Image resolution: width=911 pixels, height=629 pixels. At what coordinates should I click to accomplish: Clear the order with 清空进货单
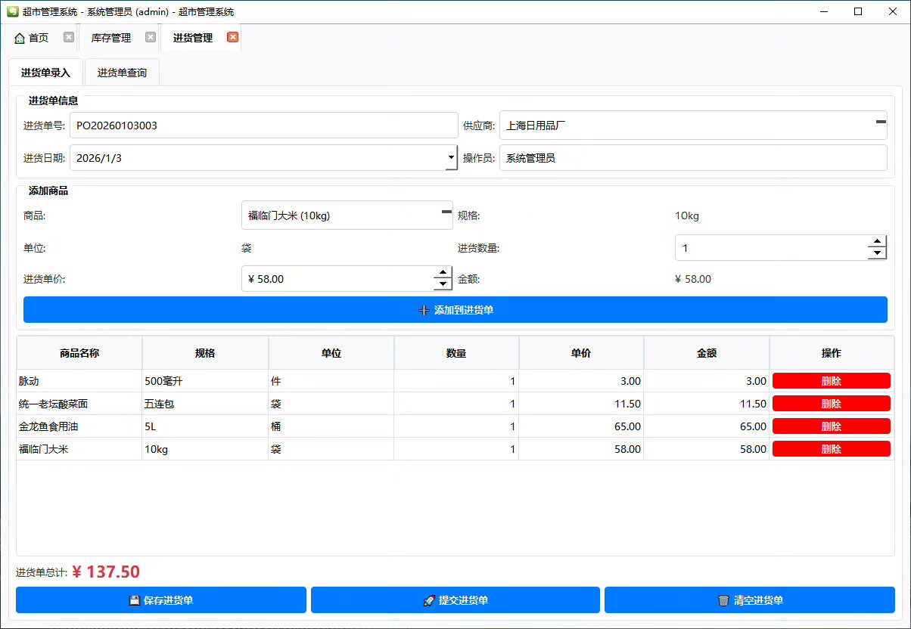749,600
